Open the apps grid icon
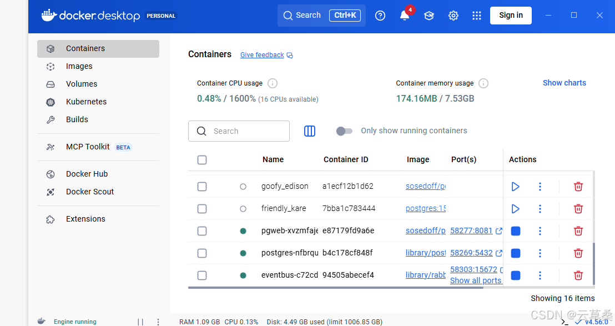 click(x=477, y=16)
